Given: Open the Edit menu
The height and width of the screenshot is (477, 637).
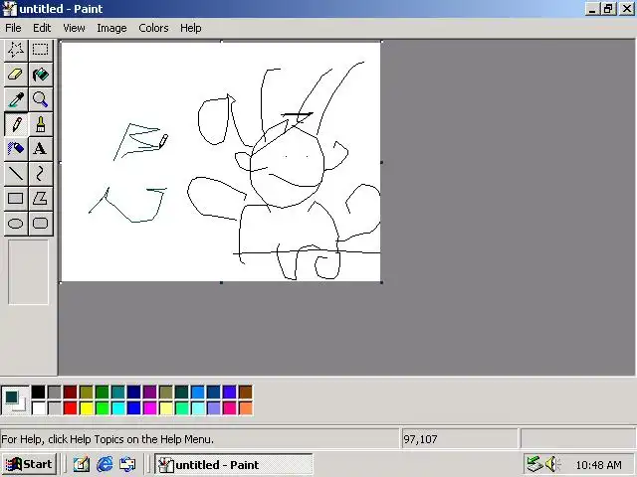Looking at the screenshot, I should 42,28.
